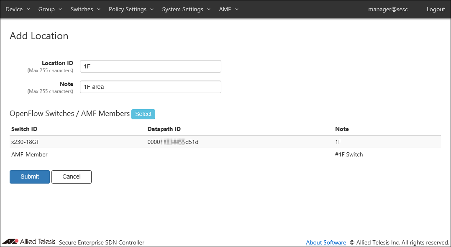The width and height of the screenshot is (451, 247).
Task: Submit the new location
Action: click(x=30, y=177)
